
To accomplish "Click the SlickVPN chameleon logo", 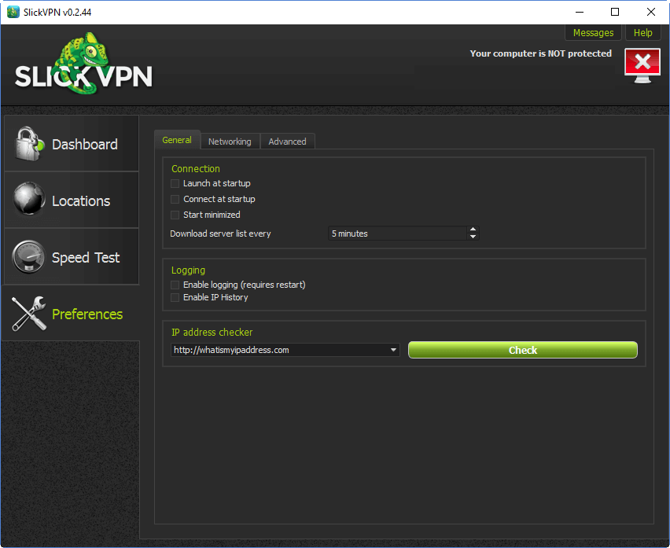I will tap(83, 63).
